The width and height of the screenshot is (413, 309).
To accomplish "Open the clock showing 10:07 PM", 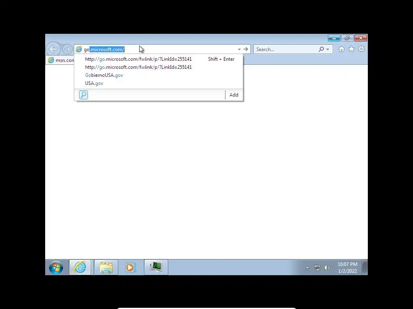I will click(347, 268).
